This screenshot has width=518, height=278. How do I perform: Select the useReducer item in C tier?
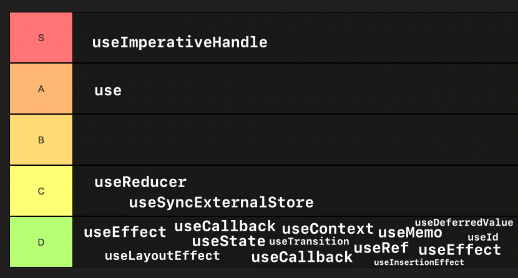point(140,182)
